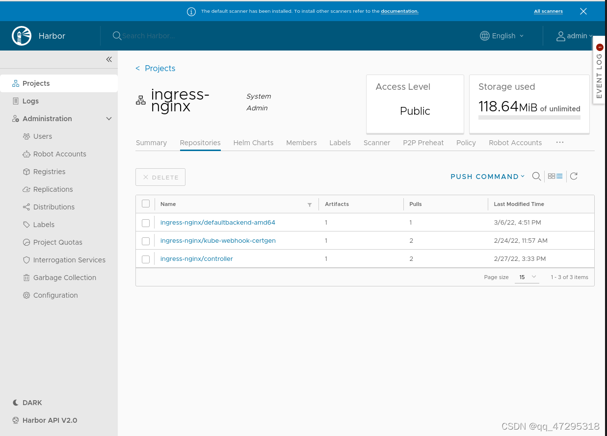
Task: Expand the PUSH COMMAND dropdown
Action: click(x=488, y=177)
